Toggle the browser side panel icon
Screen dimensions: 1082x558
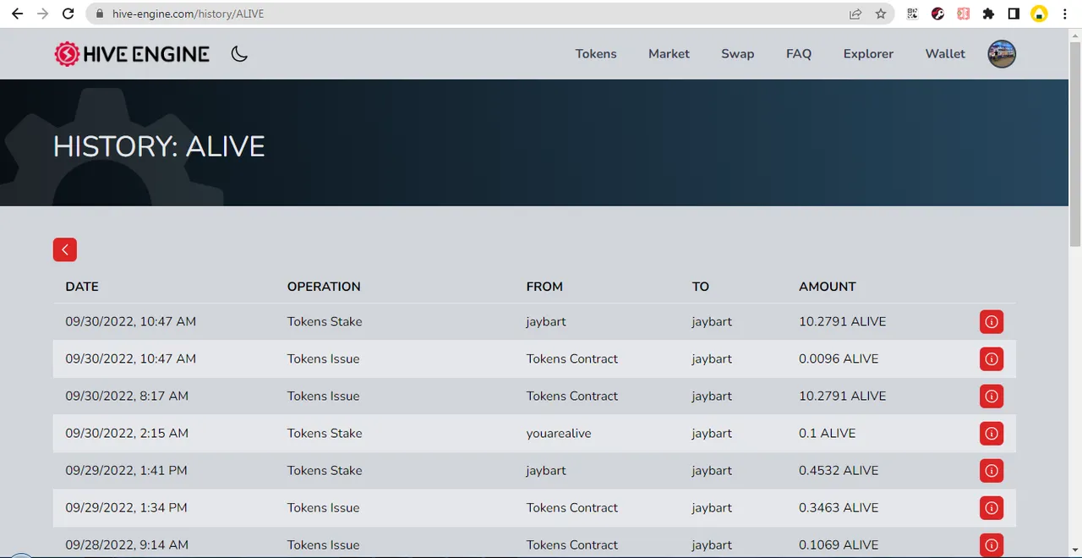click(1014, 14)
